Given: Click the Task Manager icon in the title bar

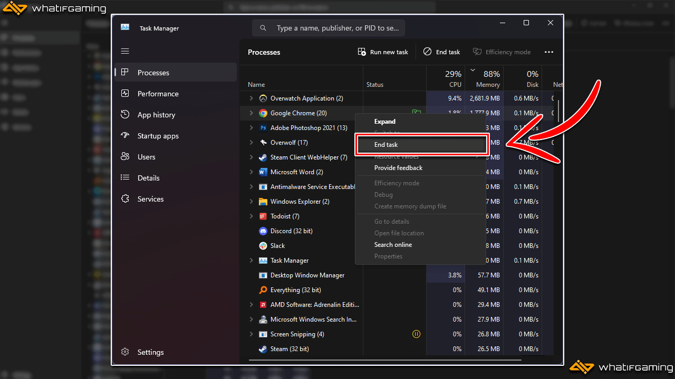Looking at the screenshot, I should pyautogui.click(x=125, y=27).
